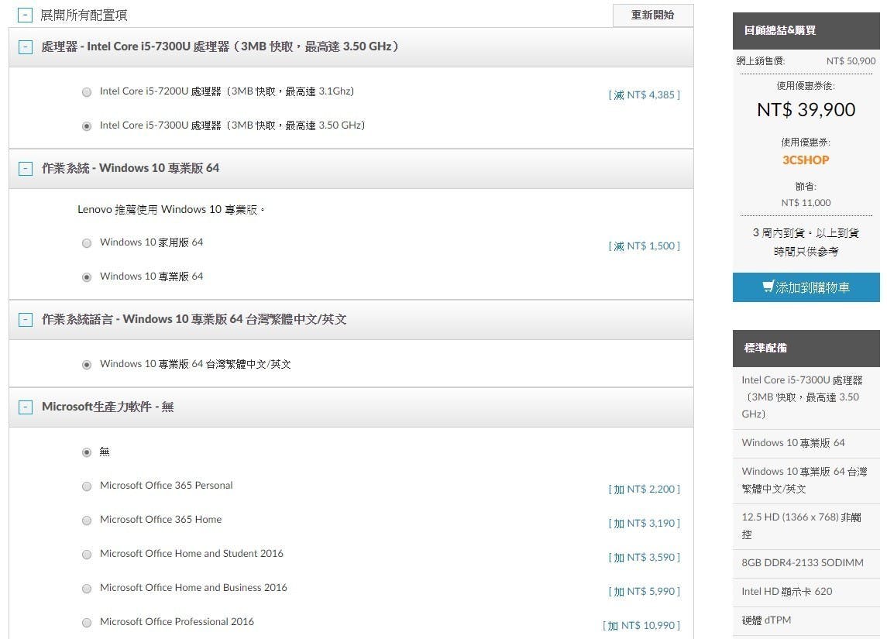Image resolution: width=887 pixels, height=639 pixels.
Task: Select Microsoft Office Home and Business 2016
Action: pyautogui.click(x=87, y=589)
